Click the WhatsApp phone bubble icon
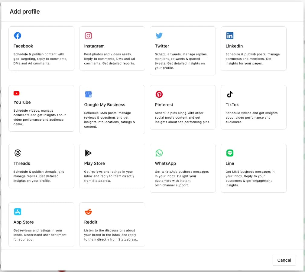The width and height of the screenshot is (305, 272). coord(159,153)
